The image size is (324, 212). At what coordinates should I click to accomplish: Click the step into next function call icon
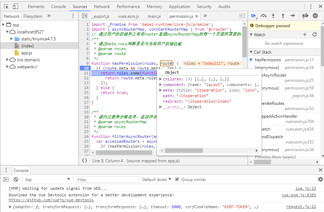point(273,16)
